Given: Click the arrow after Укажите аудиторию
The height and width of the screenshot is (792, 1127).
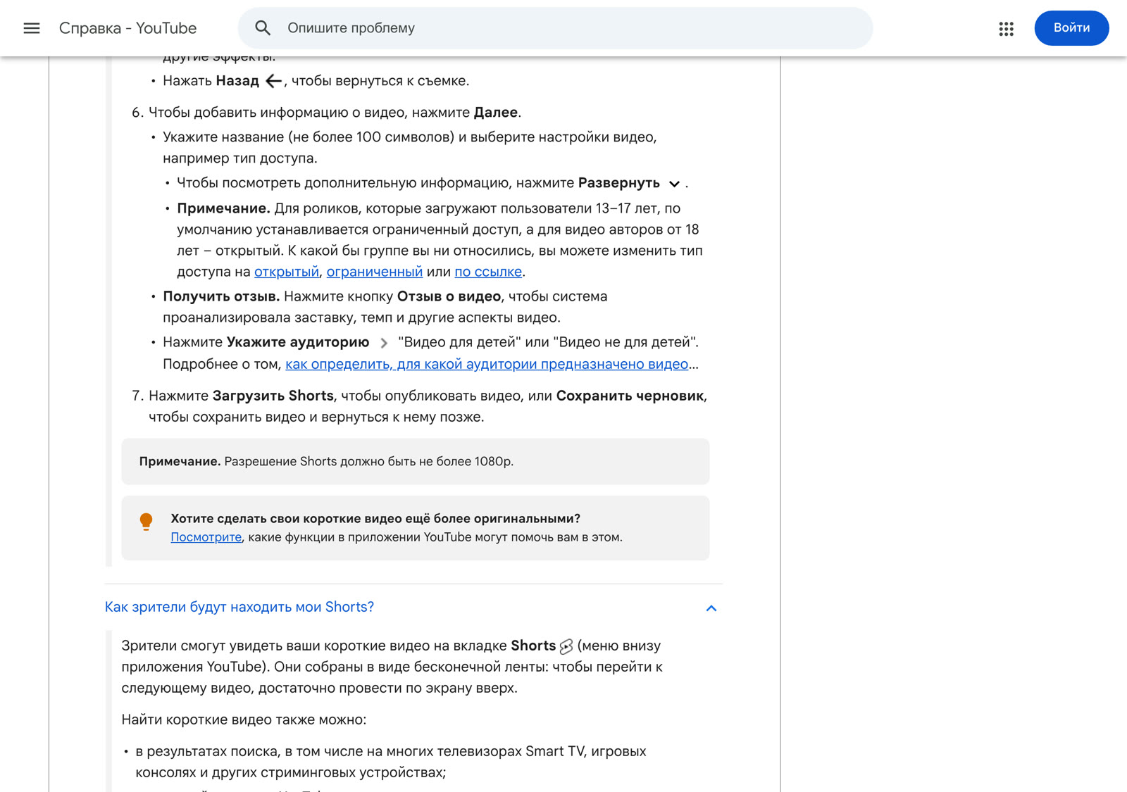Looking at the screenshot, I should (x=384, y=343).
